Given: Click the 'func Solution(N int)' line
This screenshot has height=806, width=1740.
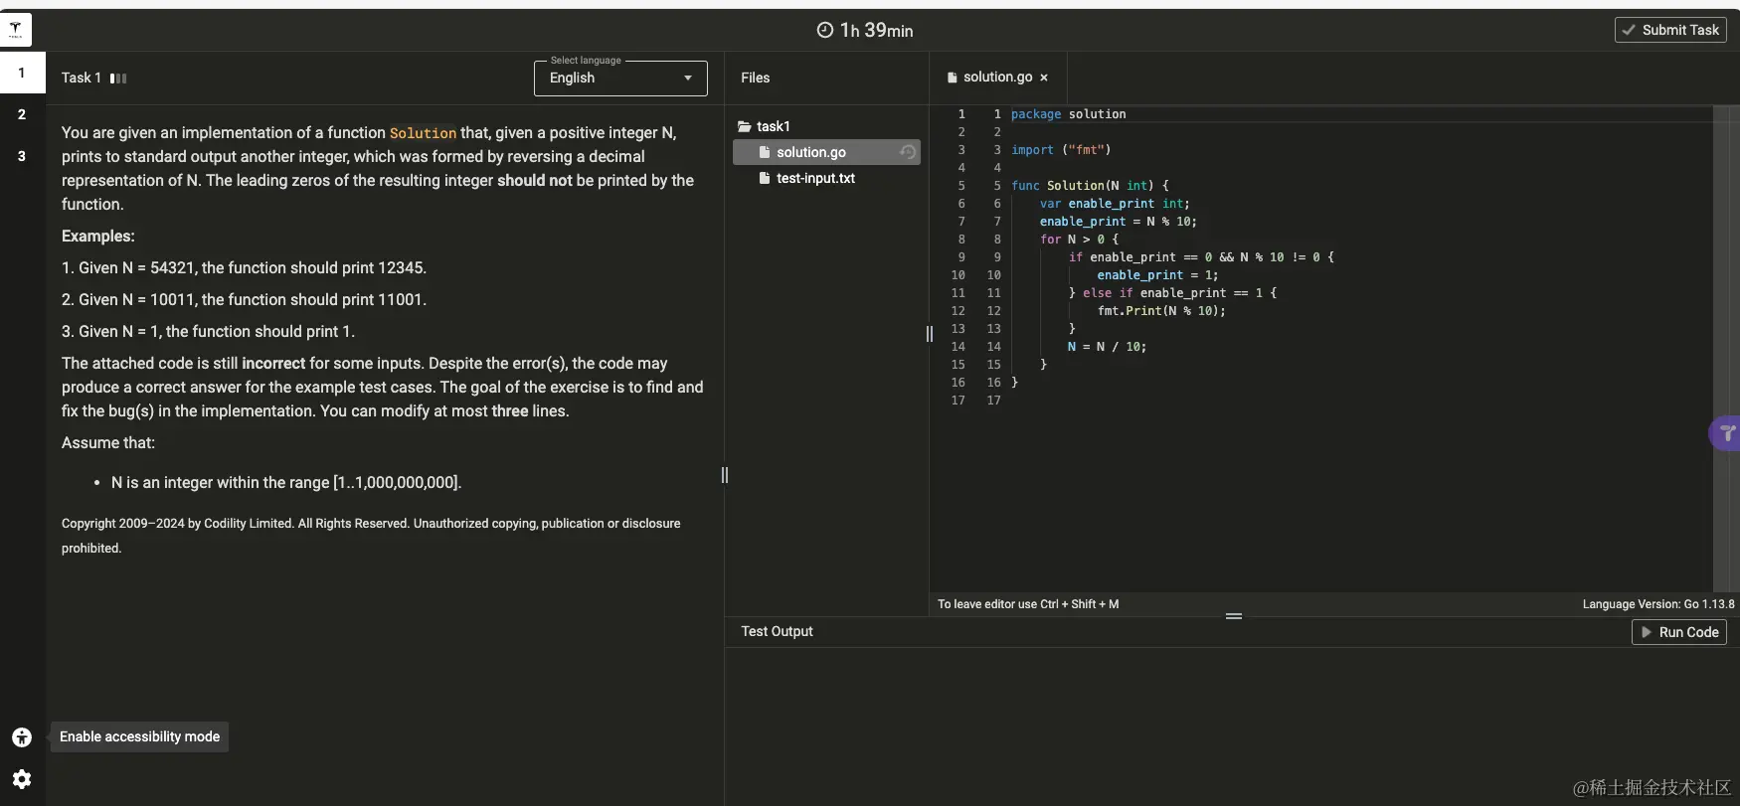Looking at the screenshot, I should [1090, 186].
